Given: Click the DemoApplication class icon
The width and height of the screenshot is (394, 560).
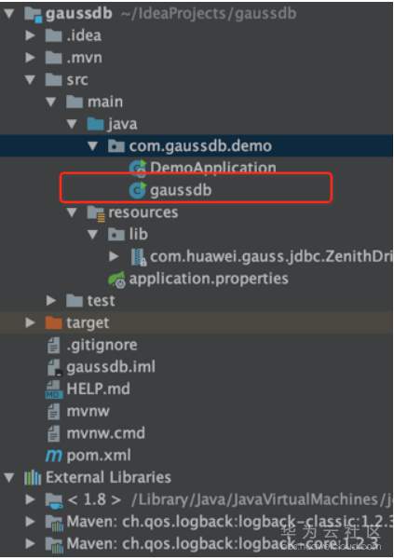Looking at the screenshot, I should [138, 169].
